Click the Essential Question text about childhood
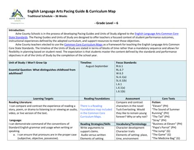 pyautogui.click(x=42, y=72)
